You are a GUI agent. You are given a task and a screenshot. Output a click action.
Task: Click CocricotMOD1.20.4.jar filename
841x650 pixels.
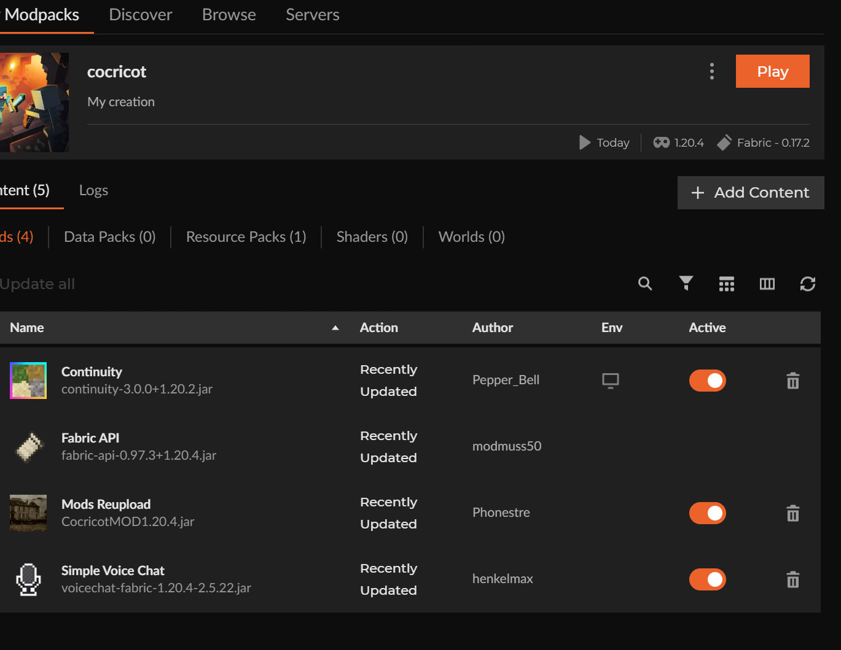click(128, 522)
